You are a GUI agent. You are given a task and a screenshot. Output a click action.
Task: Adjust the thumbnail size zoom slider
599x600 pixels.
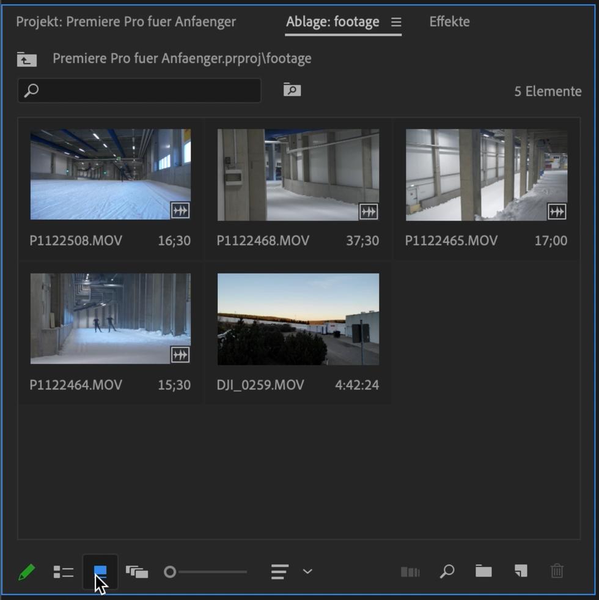171,572
